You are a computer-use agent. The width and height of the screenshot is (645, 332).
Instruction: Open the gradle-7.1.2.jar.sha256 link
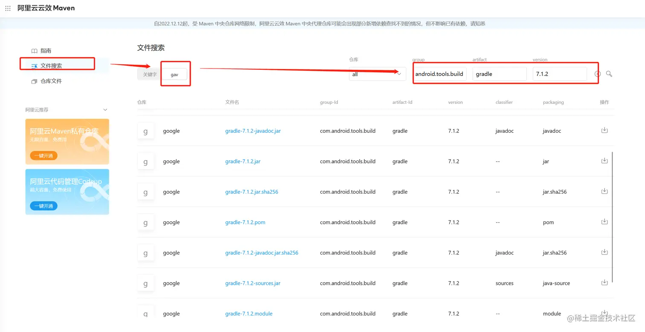252,192
